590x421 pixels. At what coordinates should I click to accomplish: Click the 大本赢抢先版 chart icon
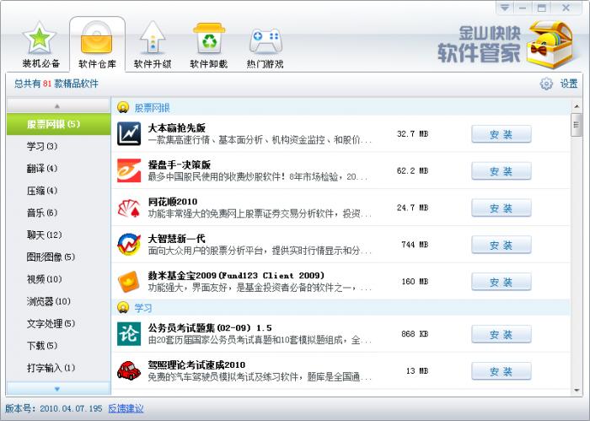[129, 133]
